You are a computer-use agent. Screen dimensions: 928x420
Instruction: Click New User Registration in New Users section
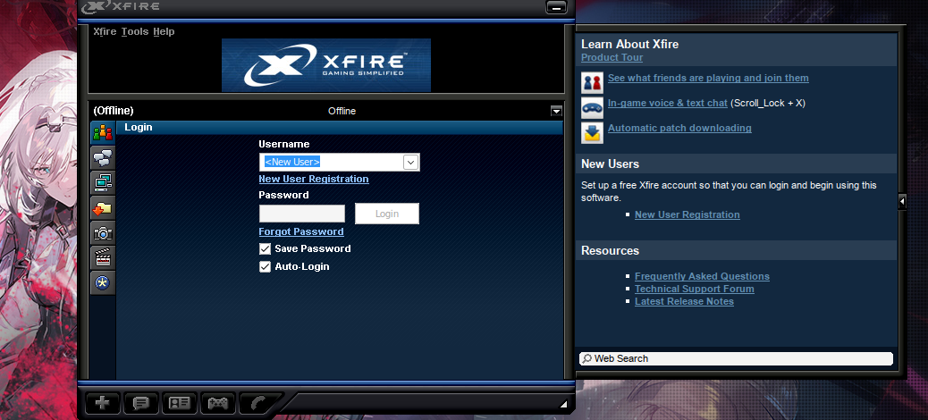[688, 214]
